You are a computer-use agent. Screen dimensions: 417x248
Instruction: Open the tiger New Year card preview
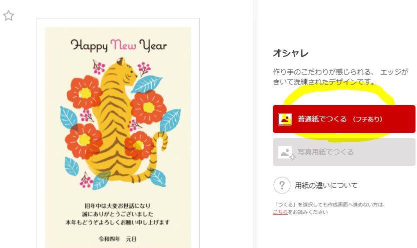pyautogui.click(x=118, y=133)
